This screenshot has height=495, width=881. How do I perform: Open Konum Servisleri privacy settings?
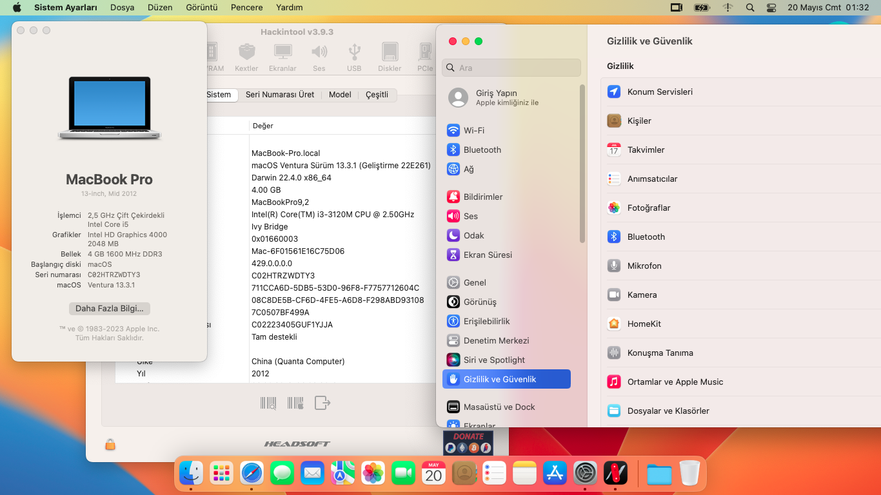[x=660, y=92]
